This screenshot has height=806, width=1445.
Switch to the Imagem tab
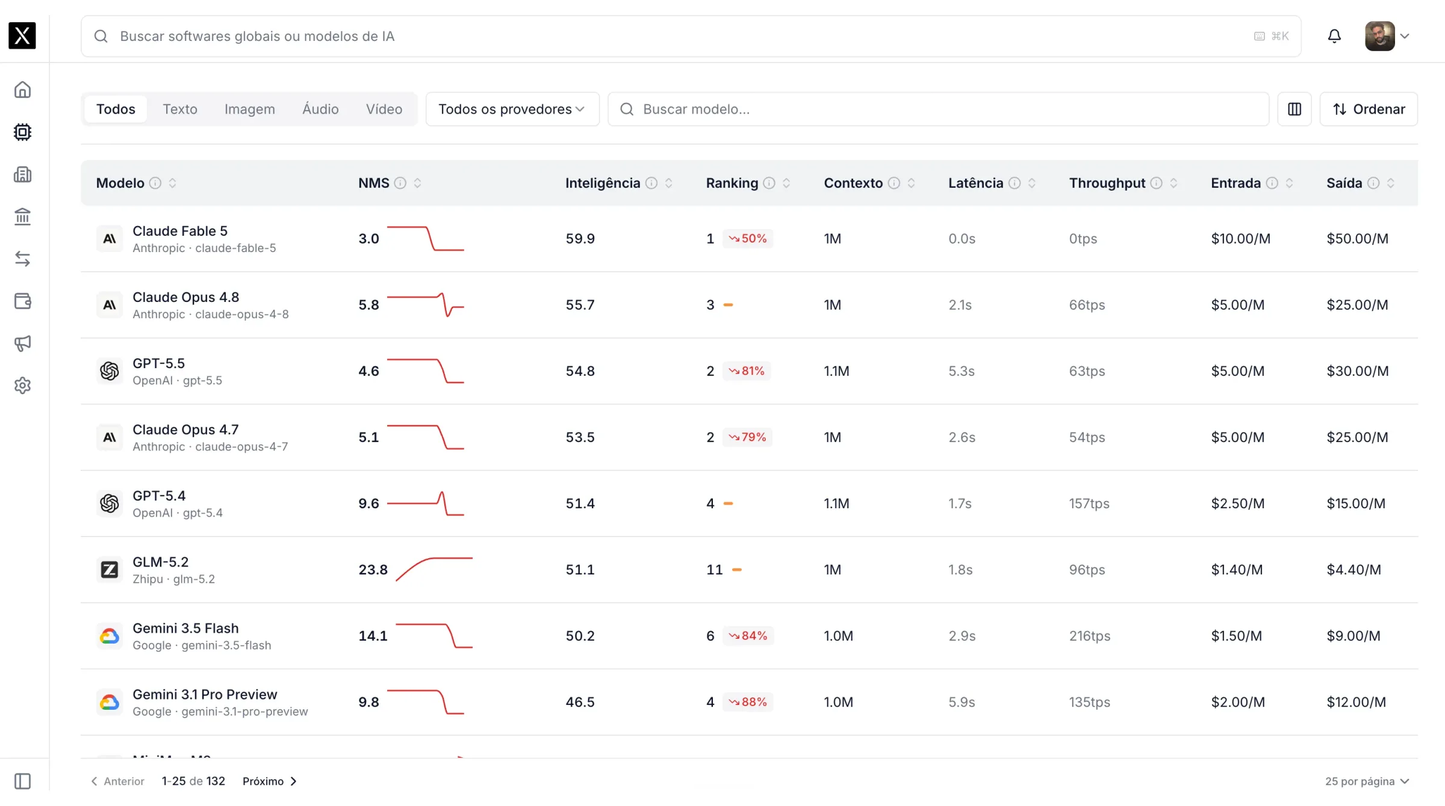pyautogui.click(x=249, y=109)
